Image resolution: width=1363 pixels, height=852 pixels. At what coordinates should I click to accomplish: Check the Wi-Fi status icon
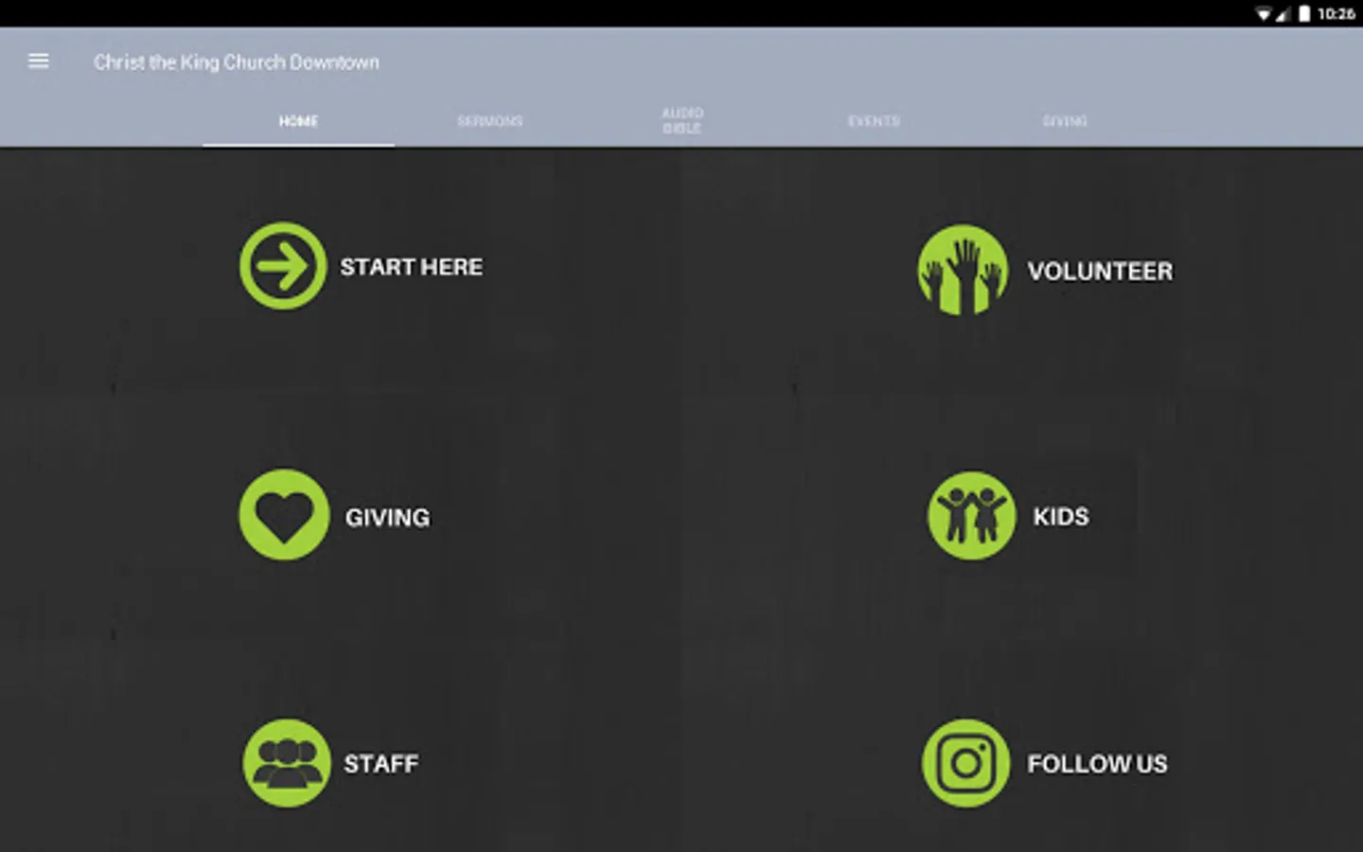(1264, 13)
